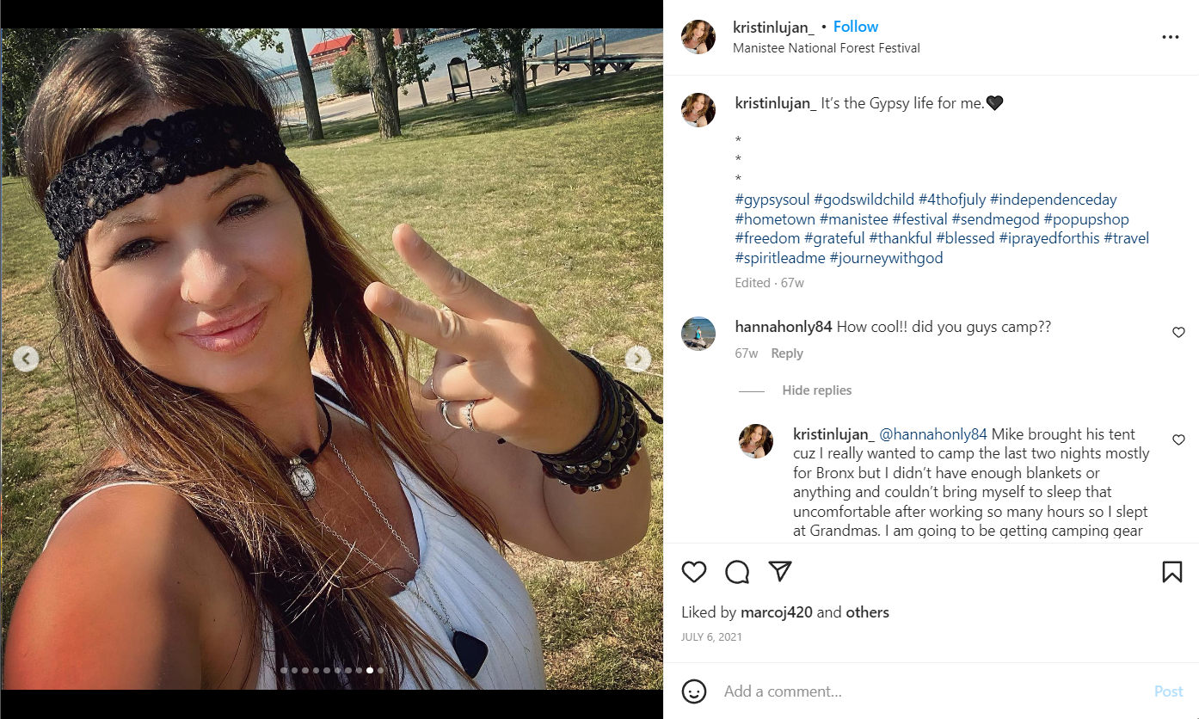The width and height of the screenshot is (1199, 719).
Task: Like hannahonly84's comment
Action: coord(1178,333)
